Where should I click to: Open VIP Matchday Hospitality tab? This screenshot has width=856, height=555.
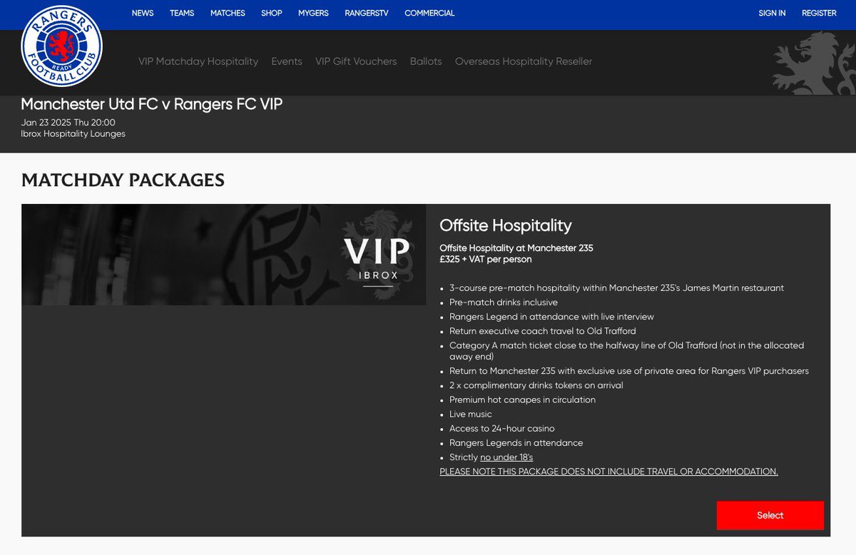point(198,61)
